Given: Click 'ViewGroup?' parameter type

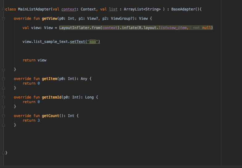Looking at the screenshot, I should 122,19.
